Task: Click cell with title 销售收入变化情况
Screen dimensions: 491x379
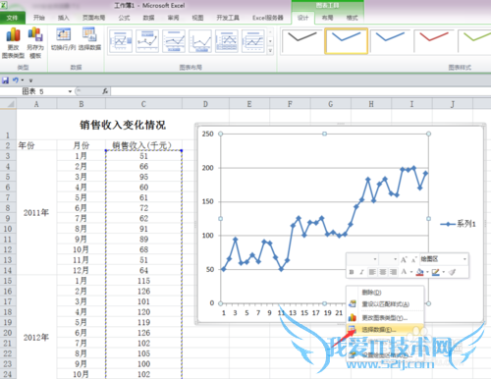Action: click(x=123, y=125)
